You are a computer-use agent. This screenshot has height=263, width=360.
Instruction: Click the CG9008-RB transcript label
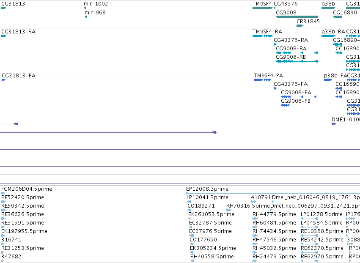[x=291, y=57]
